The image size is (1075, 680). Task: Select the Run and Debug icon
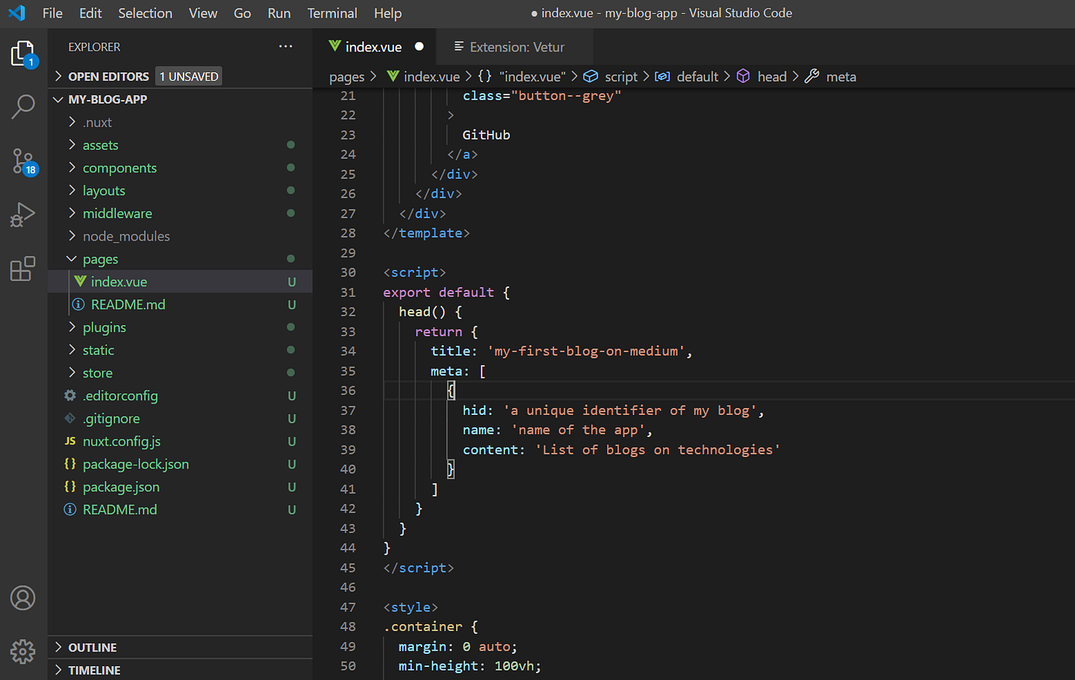pyautogui.click(x=23, y=214)
